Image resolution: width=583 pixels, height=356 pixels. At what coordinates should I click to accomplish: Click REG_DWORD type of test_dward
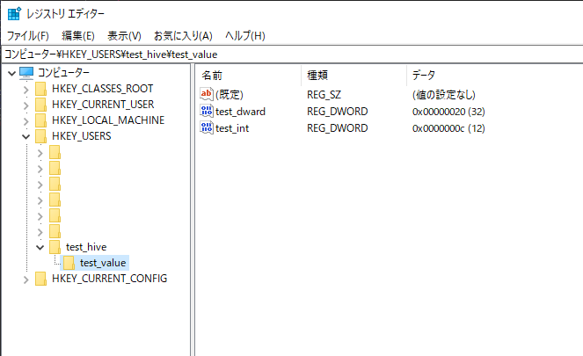click(x=338, y=112)
